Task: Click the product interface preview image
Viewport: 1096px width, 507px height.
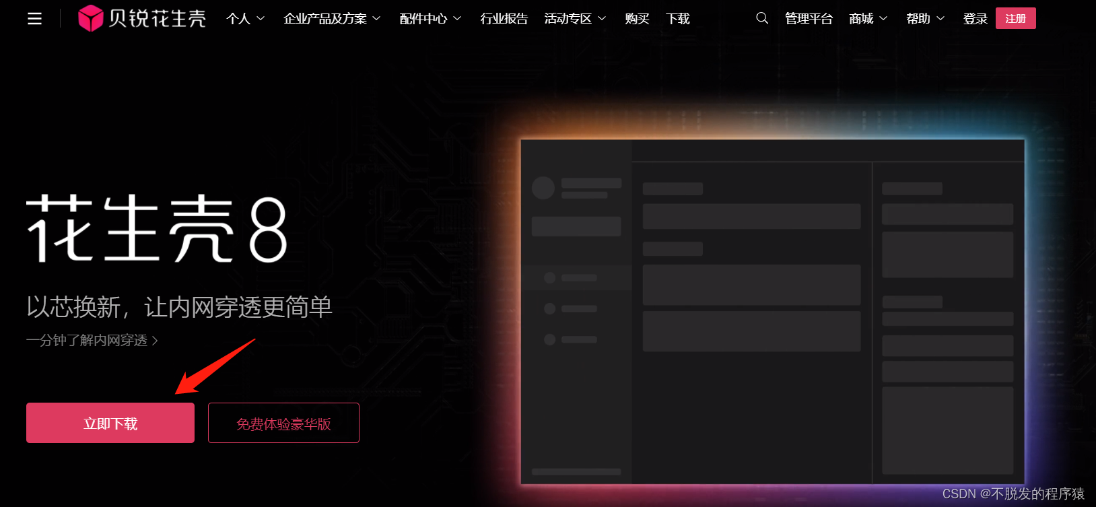Action: pos(773,311)
